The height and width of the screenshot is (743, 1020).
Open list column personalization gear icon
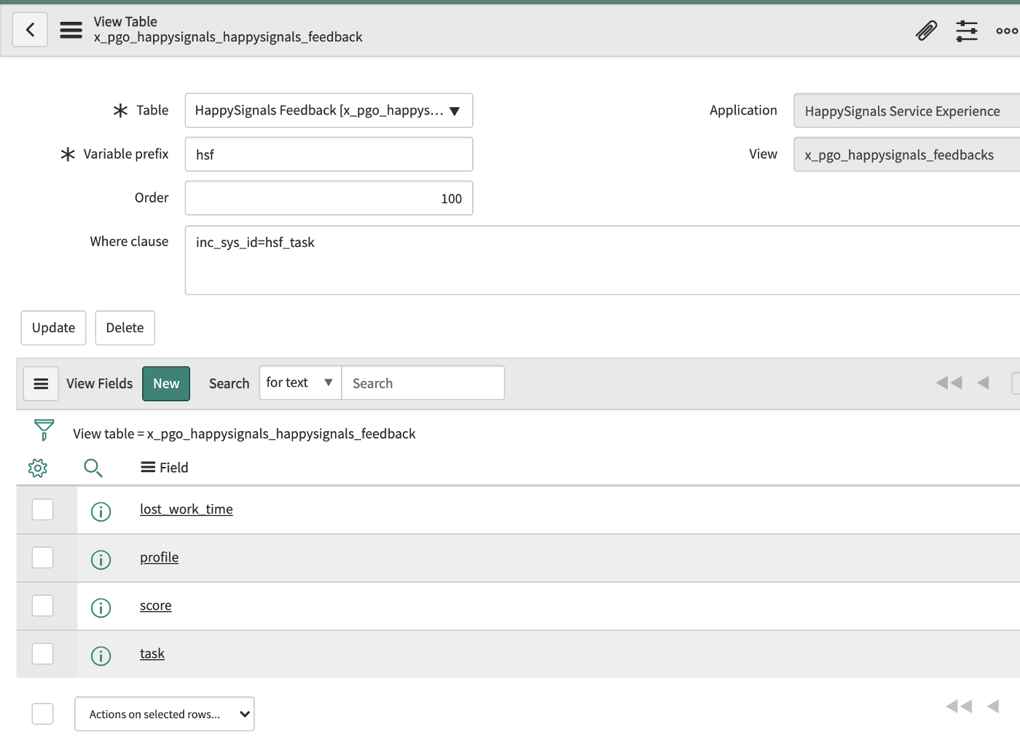[37, 468]
